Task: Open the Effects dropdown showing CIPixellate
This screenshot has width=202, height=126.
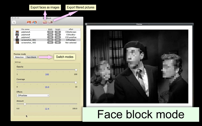Action: [33, 96]
